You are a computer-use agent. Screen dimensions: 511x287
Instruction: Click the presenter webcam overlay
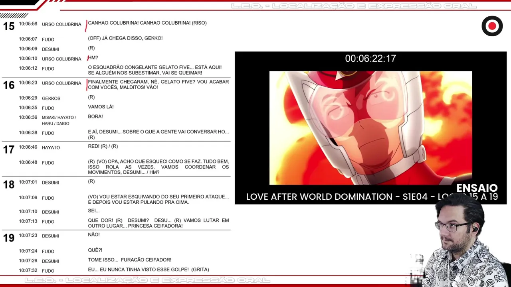pyautogui.click(x=461, y=242)
